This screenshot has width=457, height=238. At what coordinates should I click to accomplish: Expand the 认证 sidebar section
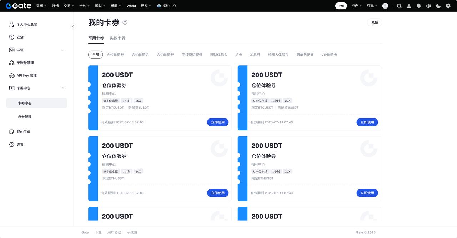coord(63,50)
